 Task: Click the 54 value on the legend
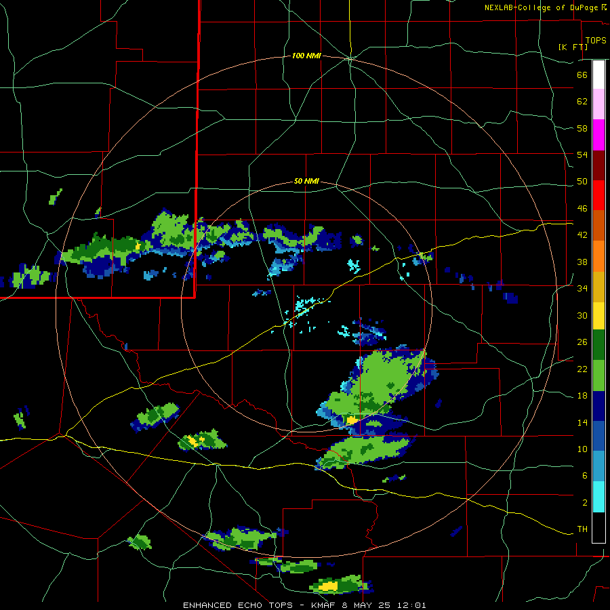(x=582, y=155)
